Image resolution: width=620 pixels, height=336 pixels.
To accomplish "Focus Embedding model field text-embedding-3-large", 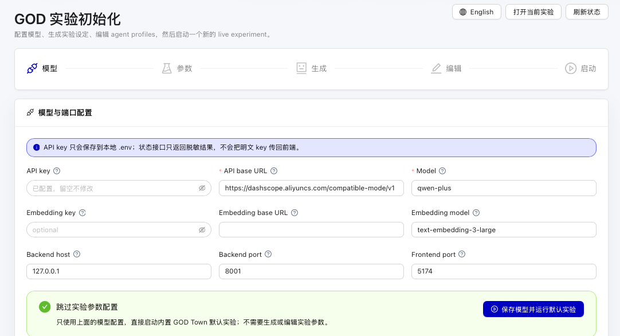I will tap(504, 230).
